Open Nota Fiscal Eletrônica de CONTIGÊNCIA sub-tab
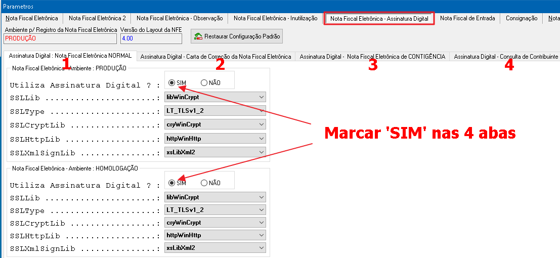The width and height of the screenshot is (560, 258). click(372, 57)
